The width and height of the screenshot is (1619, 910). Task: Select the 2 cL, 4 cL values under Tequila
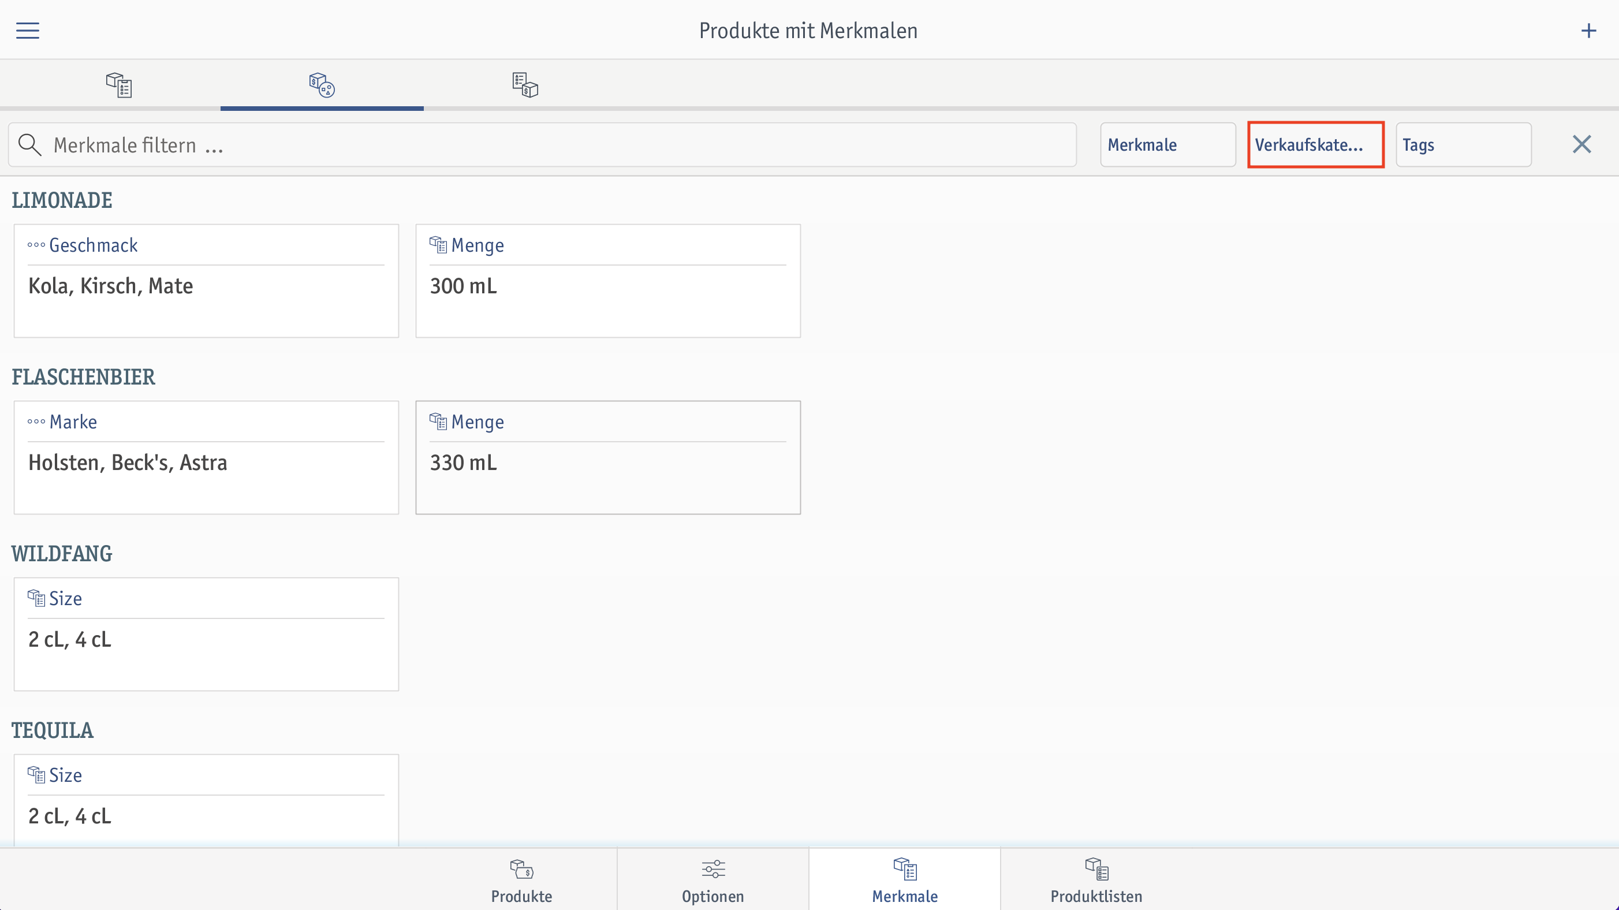pos(70,816)
